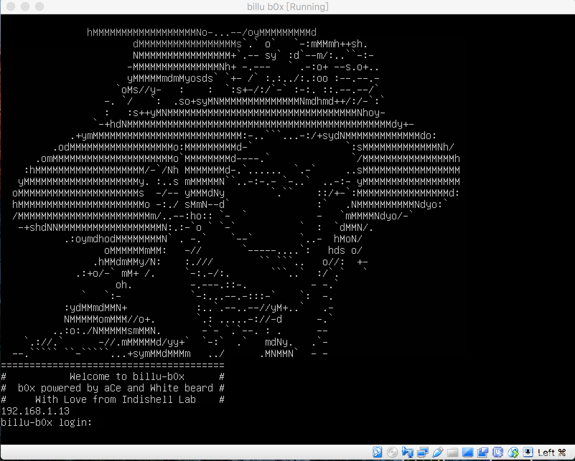Close the billu b0x VM window

tap(11, 6)
